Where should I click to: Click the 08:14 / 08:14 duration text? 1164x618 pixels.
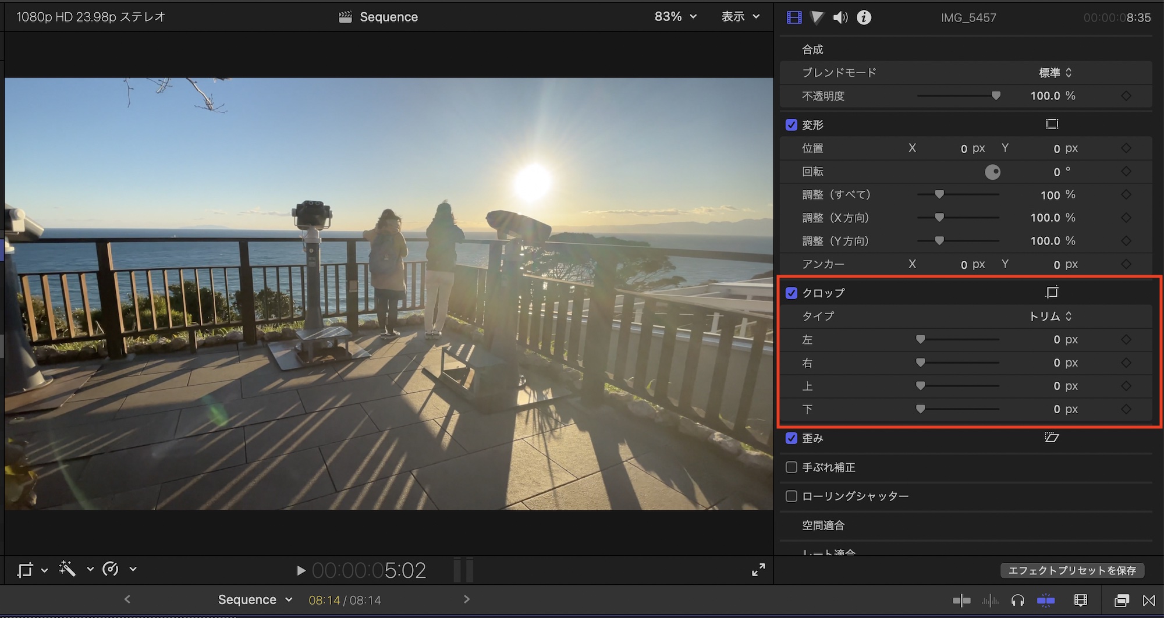tap(345, 600)
